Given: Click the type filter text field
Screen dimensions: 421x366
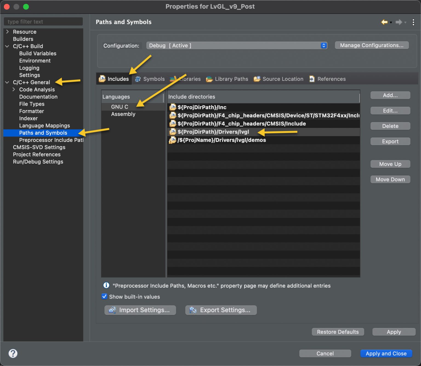Looking at the screenshot, I should pyautogui.click(x=43, y=21).
